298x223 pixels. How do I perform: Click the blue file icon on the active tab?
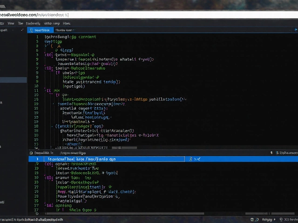(31, 30)
